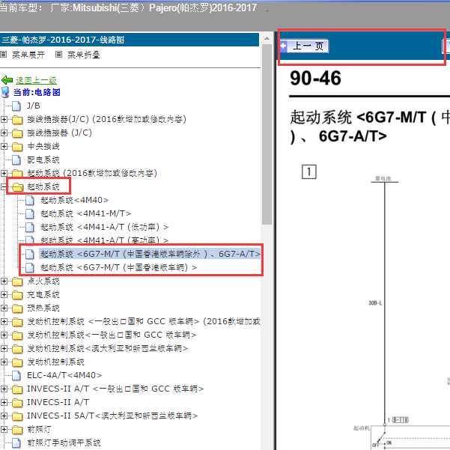The height and width of the screenshot is (450, 450).
Task: Click the 三菱-帕杰罗-2016-2017-线路图 header
Action: tap(130, 40)
